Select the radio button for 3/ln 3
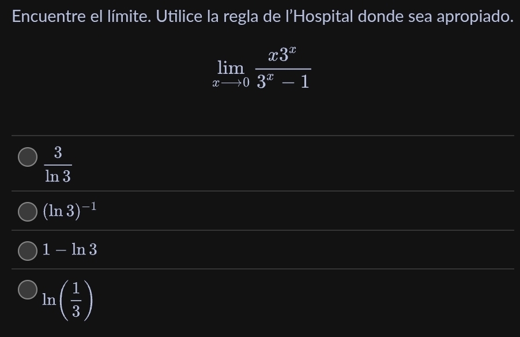This screenshot has height=337, width=520. [x=27, y=156]
